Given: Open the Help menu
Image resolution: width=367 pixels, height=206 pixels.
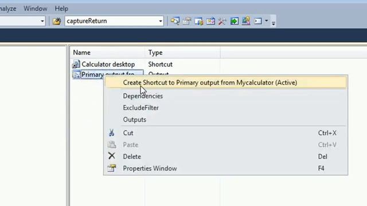Looking at the screenshot, I should [x=61, y=9].
